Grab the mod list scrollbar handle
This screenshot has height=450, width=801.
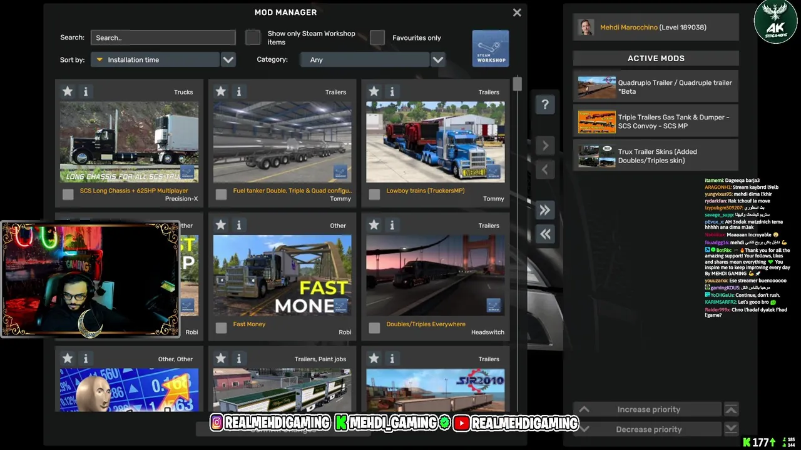pyautogui.click(x=517, y=84)
